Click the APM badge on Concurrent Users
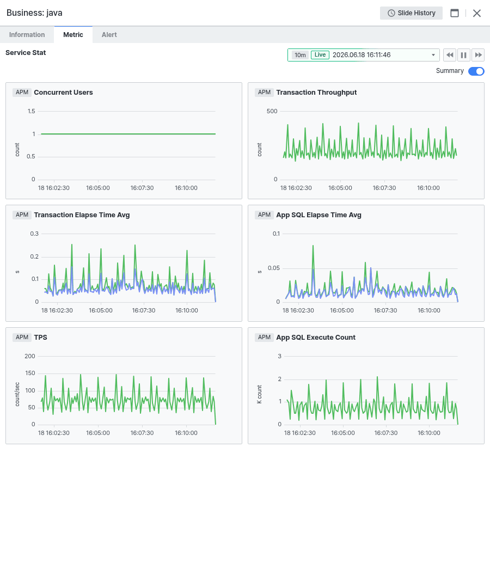The height and width of the screenshot is (588, 490). point(22,92)
